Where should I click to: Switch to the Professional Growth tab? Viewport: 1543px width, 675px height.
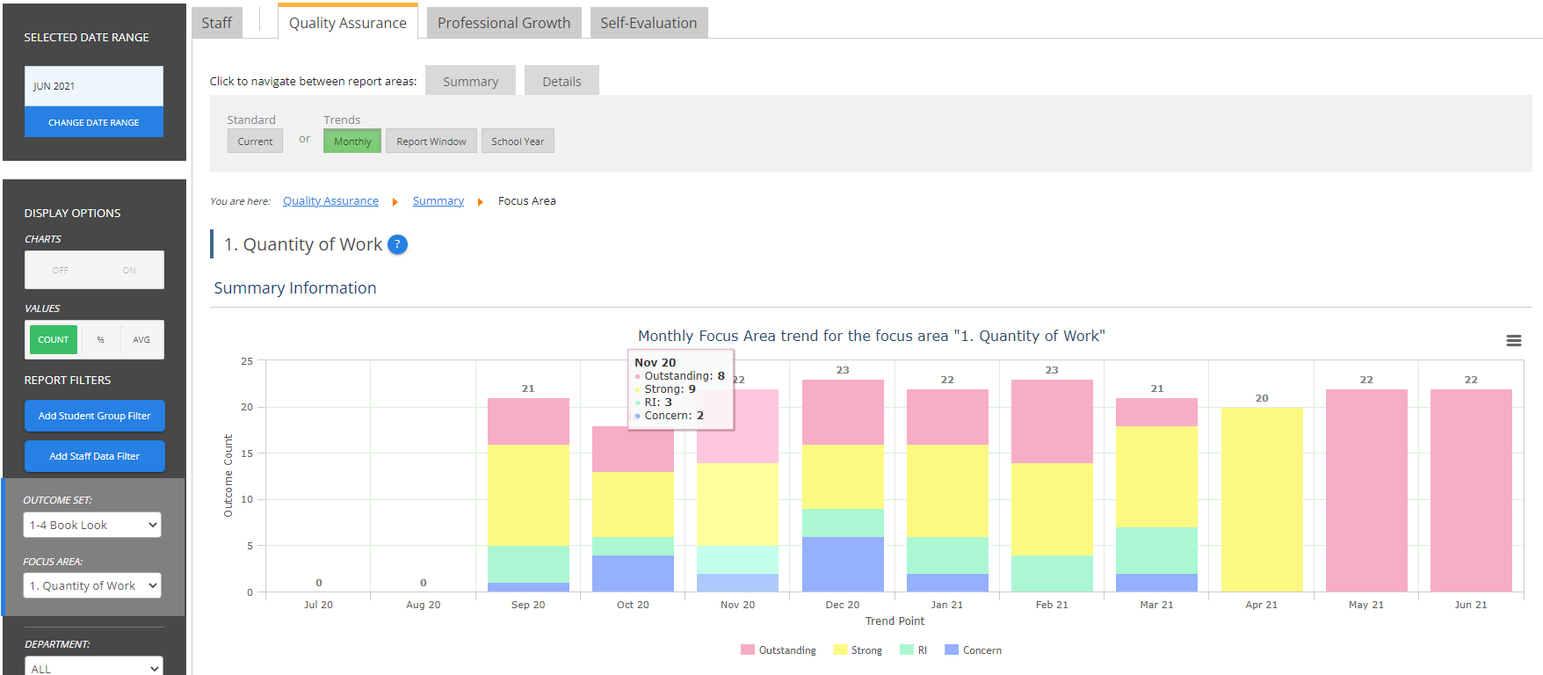point(503,23)
